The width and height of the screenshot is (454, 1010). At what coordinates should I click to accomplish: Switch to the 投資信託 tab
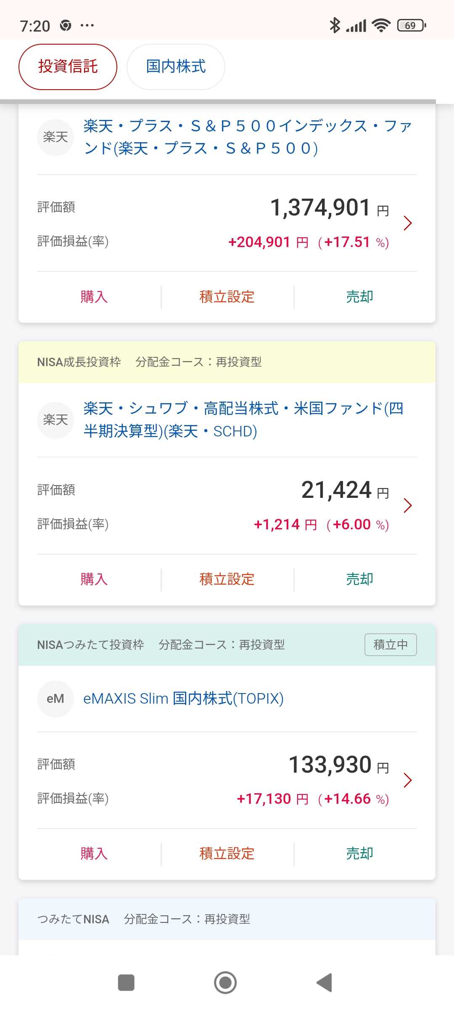(68, 67)
